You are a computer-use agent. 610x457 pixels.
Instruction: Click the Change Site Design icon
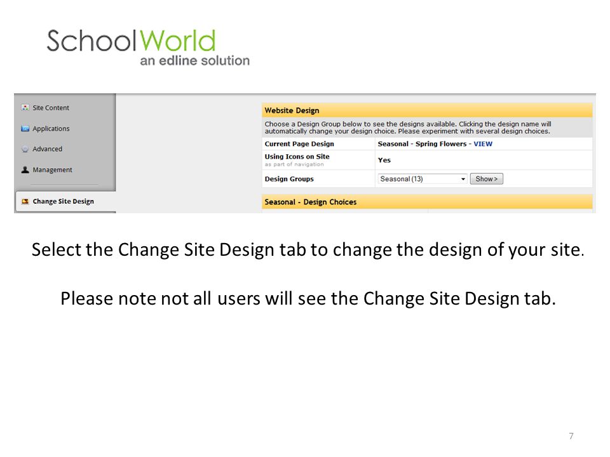(25, 201)
